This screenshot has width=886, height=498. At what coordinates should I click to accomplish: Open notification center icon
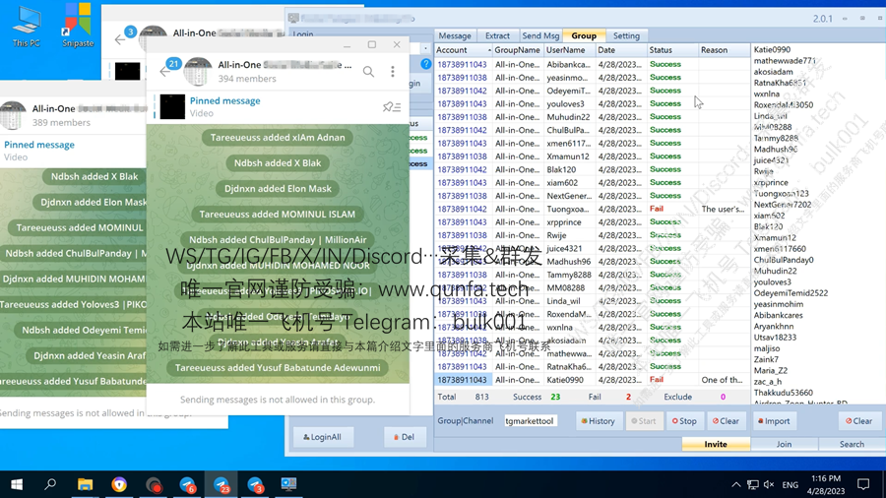[863, 484]
